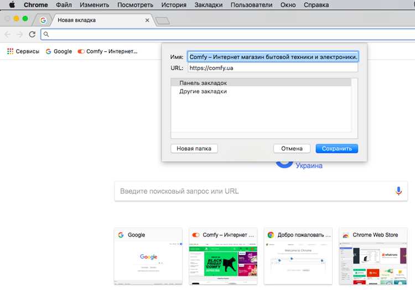Open the Apple menu

click(x=12, y=5)
